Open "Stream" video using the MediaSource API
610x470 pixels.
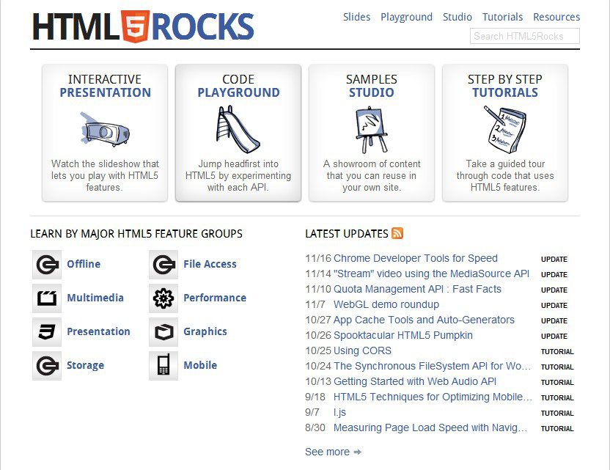tap(431, 274)
